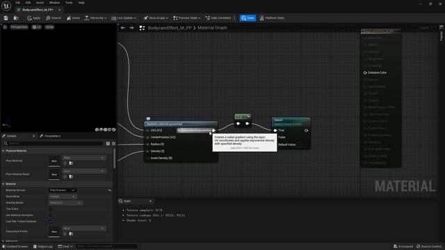
Task: Browse to Phys Material asset
Action: click(71, 163)
